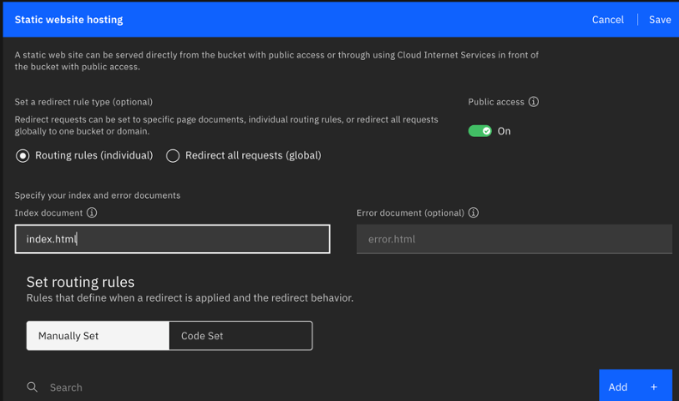The height and width of the screenshot is (401, 679).
Task: Click the Cancel button
Action: 607,20
